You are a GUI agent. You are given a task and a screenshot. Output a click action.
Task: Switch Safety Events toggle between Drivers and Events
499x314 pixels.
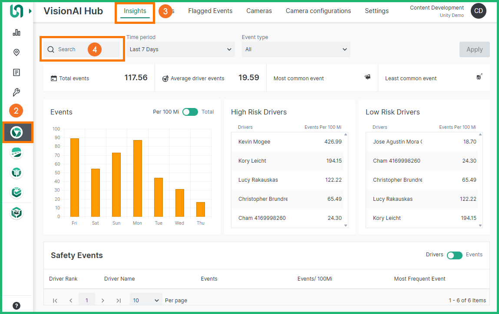point(454,255)
